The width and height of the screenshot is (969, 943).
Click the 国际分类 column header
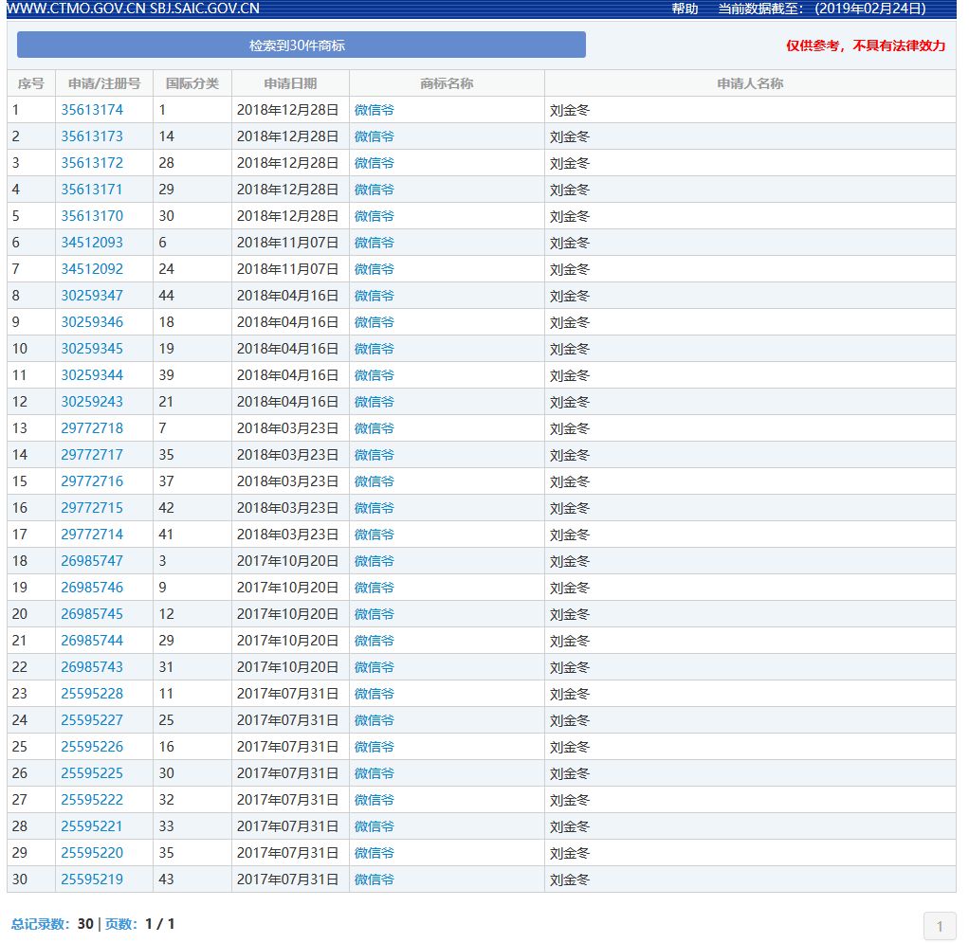192,83
